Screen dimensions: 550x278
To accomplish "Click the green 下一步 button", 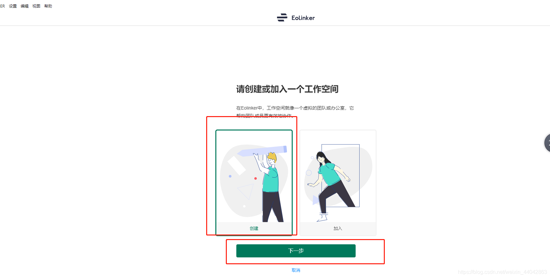I will [296, 251].
